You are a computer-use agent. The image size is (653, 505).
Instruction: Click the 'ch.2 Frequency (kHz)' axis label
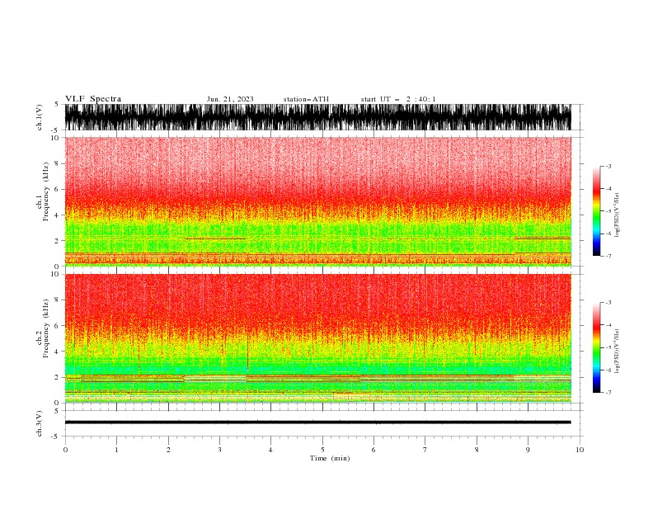[43, 328]
